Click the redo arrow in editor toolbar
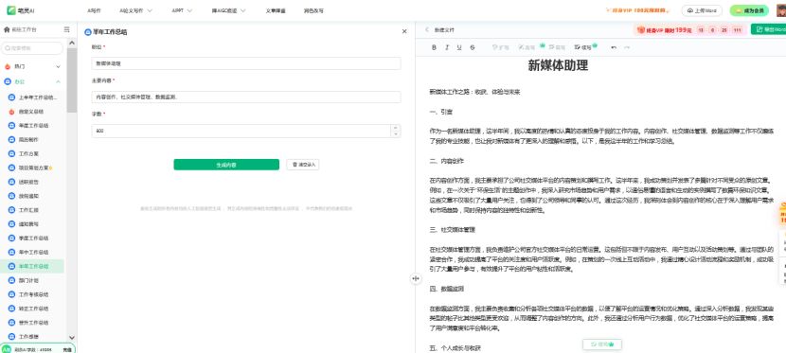This screenshot has height=353, width=786. pyautogui.click(x=627, y=47)
